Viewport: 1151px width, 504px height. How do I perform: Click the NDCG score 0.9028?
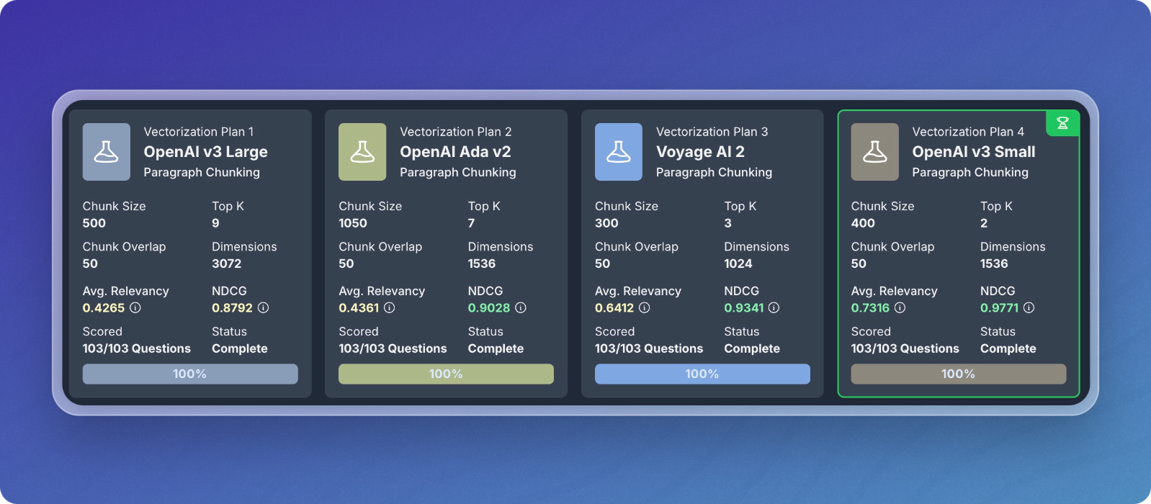point(489,307)
